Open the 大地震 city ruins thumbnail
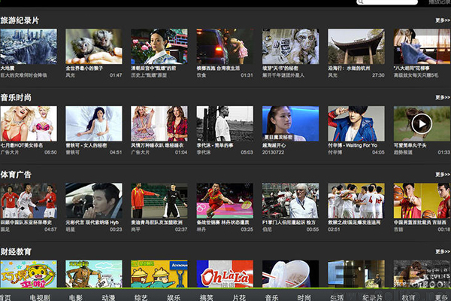 [x=29, y=47]
